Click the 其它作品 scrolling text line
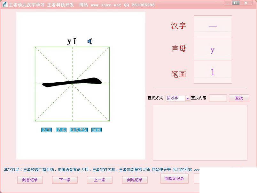Image resolution: width=257 pixels, height=193 pixels. pos(102,170)
